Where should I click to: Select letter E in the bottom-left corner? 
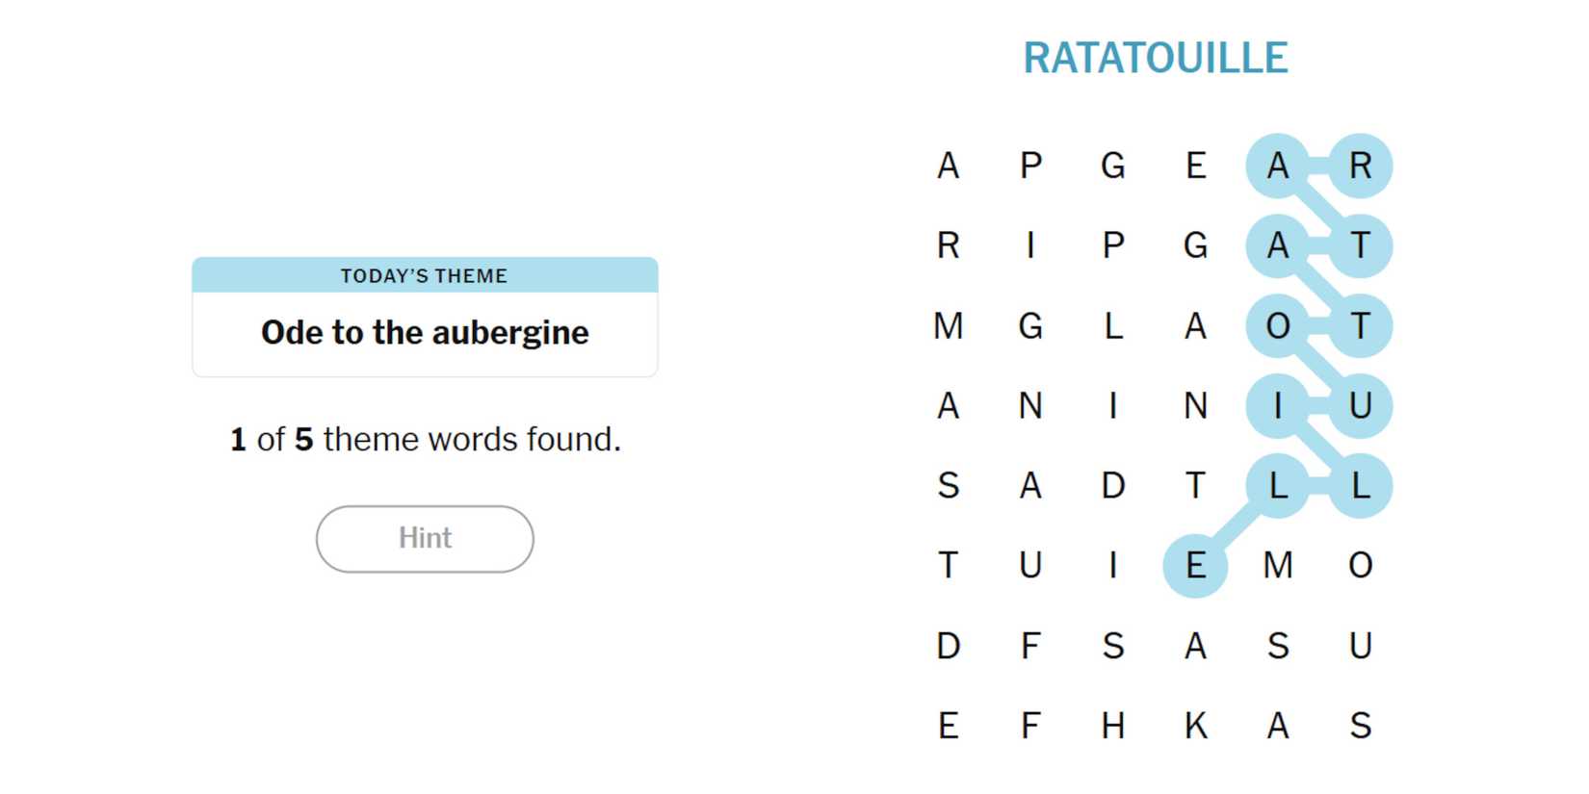(x=948, y=725)
